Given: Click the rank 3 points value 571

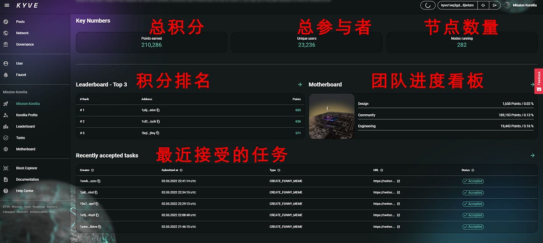Looking at the screenshot, I should click(x=298, y=133).
